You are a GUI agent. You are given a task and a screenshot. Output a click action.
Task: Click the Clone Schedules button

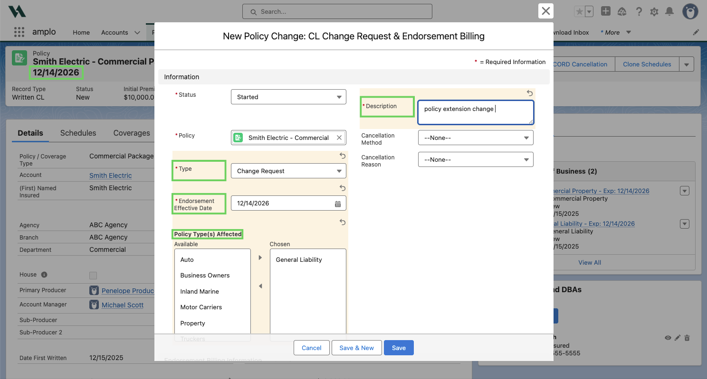[x=647, y=64]
